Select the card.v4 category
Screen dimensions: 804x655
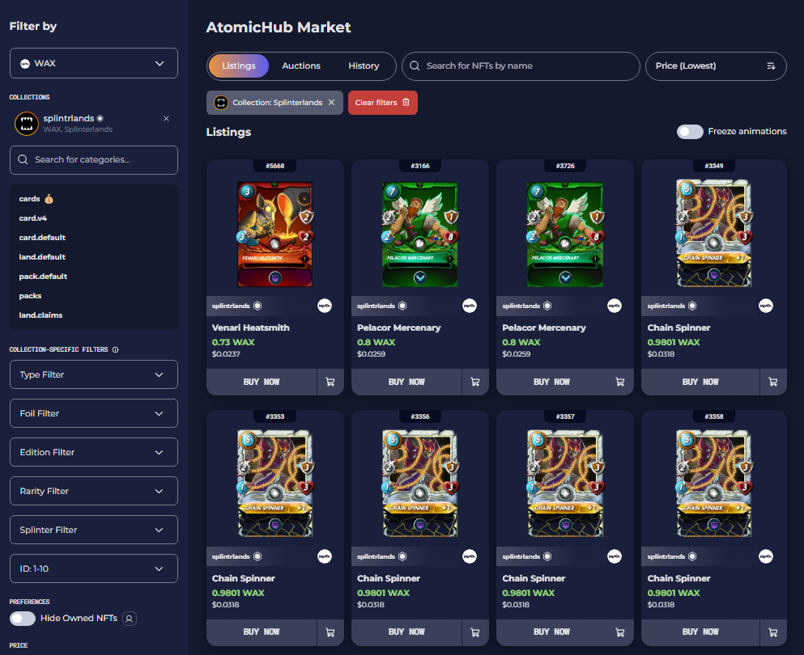click(x=33, y=218)
